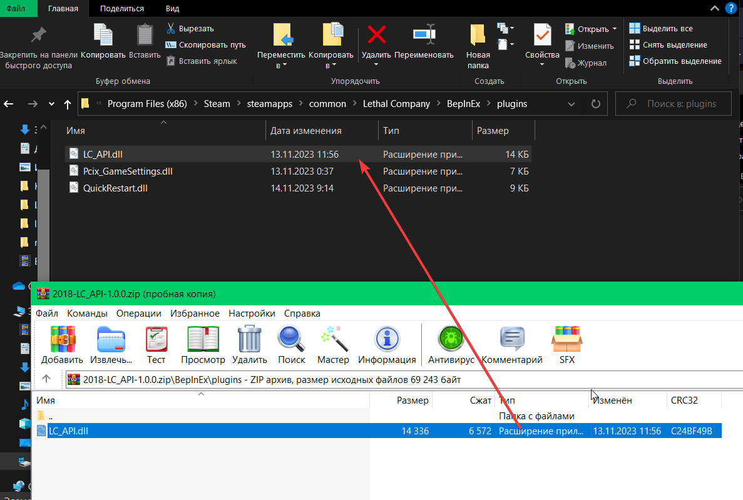Select Pcix_GameSettings.dll in Explorer

297,171
